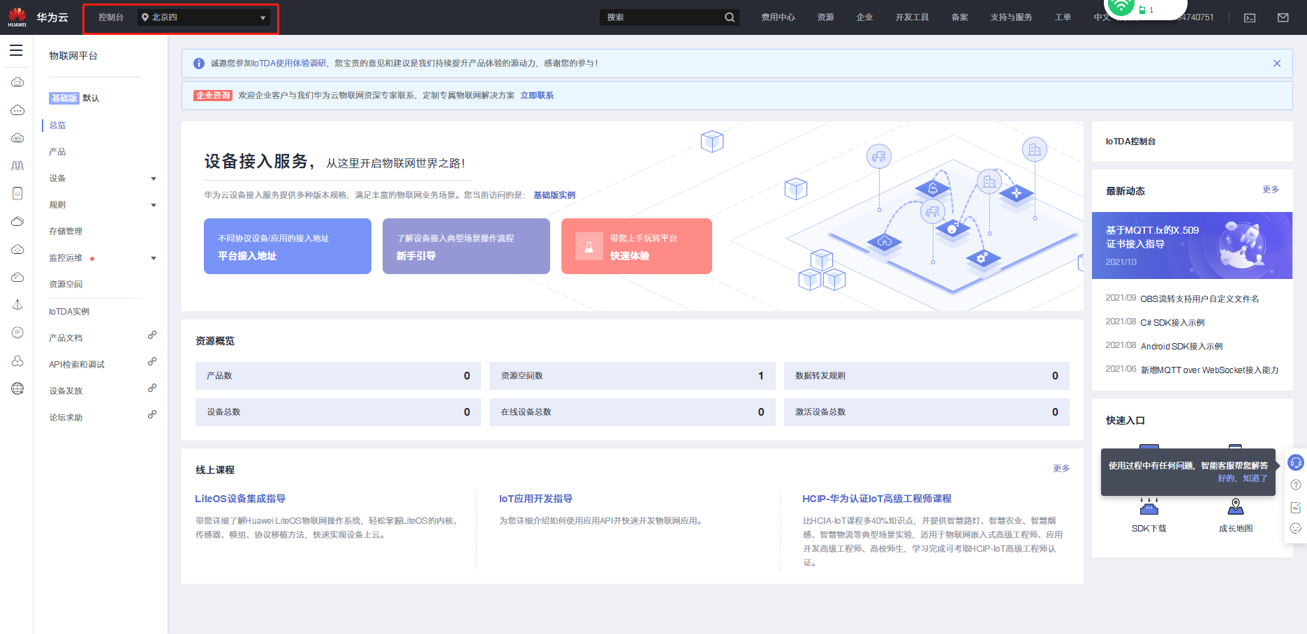
Task: Click the note feedback icon on right edge
Action: 1296,507
